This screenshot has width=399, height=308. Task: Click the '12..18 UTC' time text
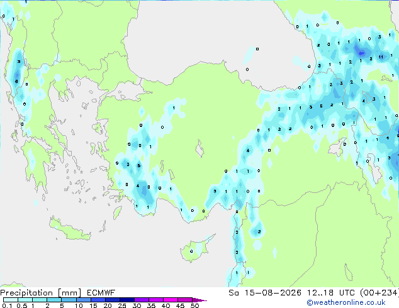[331, 293]
